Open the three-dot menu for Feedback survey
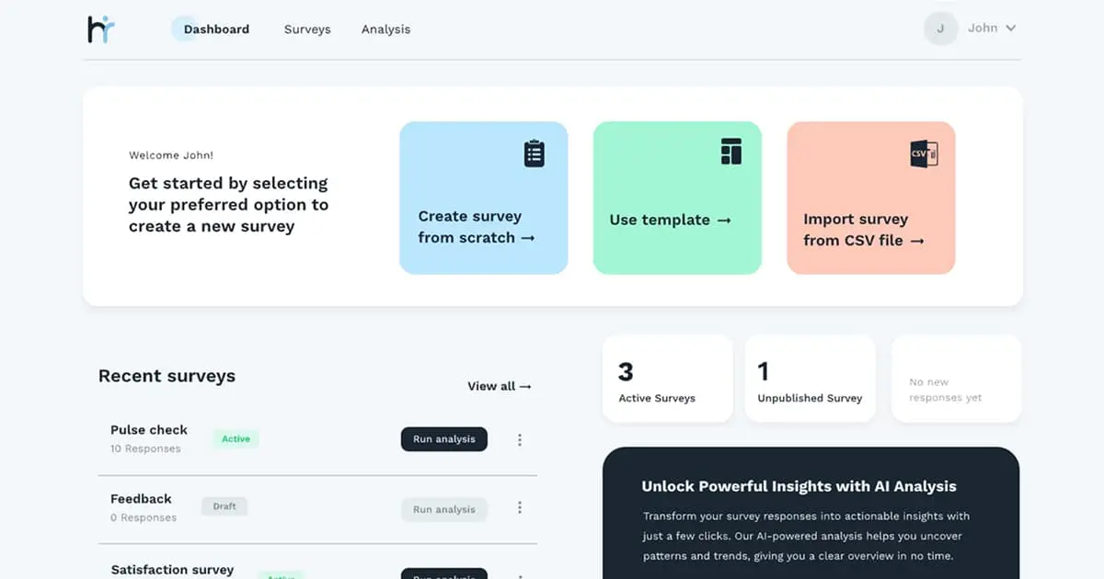This screenshot has height=579, width=1104. pos(520,507)
